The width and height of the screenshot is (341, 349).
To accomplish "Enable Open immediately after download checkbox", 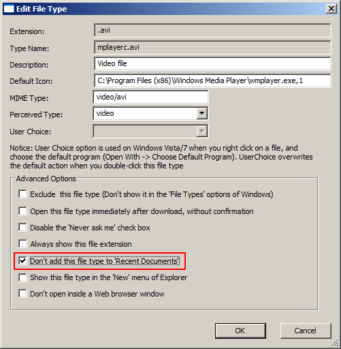I will [22, 211].
